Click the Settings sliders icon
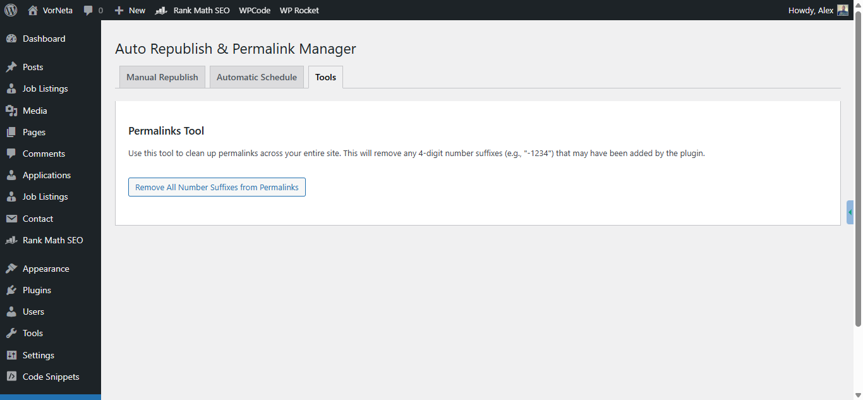This screenshot has height=400, width=863. click(x=13, y=355)
